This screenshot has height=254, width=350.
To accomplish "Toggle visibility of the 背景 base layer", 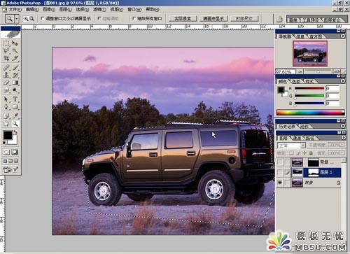I will (279, 183).
